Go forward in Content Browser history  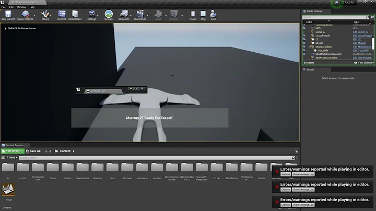[50, 151]
